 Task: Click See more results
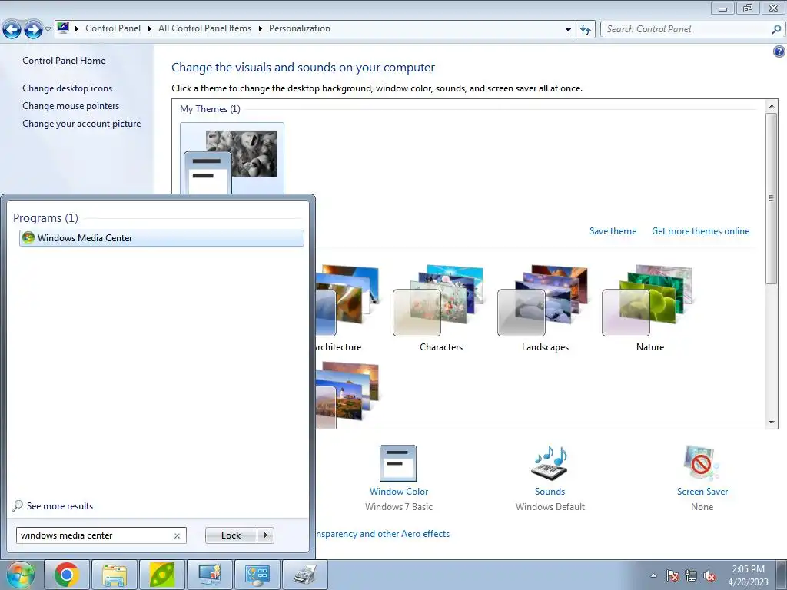click(60, 505)
